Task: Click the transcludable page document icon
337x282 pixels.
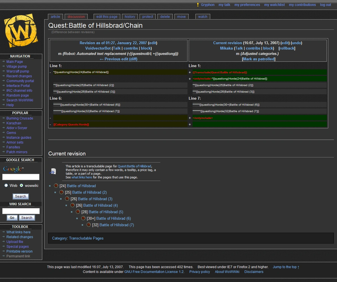Action: point(53,171)
